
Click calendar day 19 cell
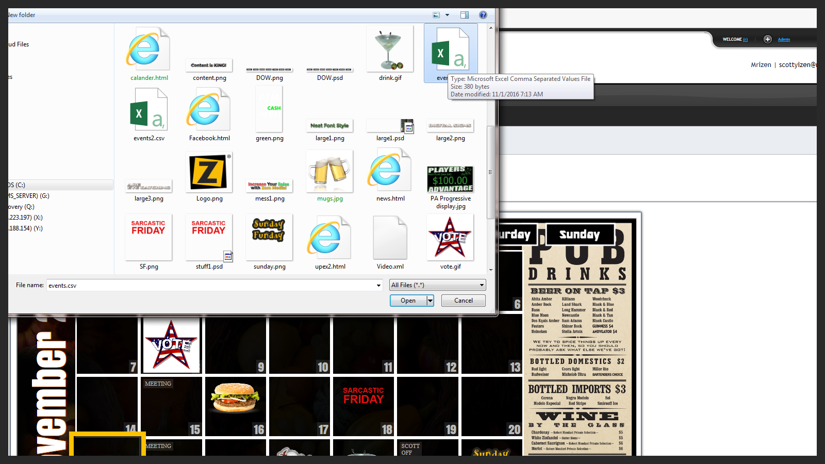[427, 407]
